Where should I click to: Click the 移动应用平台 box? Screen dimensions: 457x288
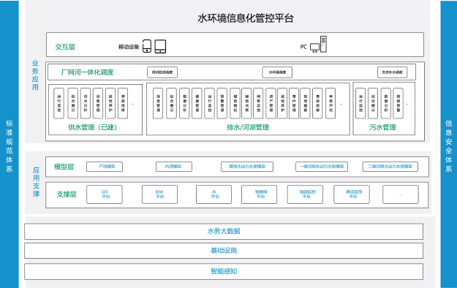coord(352,194)
